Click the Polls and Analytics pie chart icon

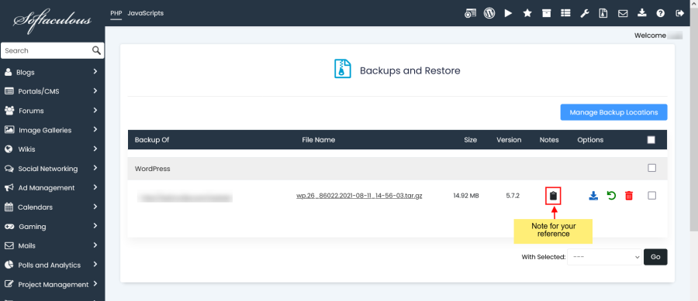click(x=9, y=265)
